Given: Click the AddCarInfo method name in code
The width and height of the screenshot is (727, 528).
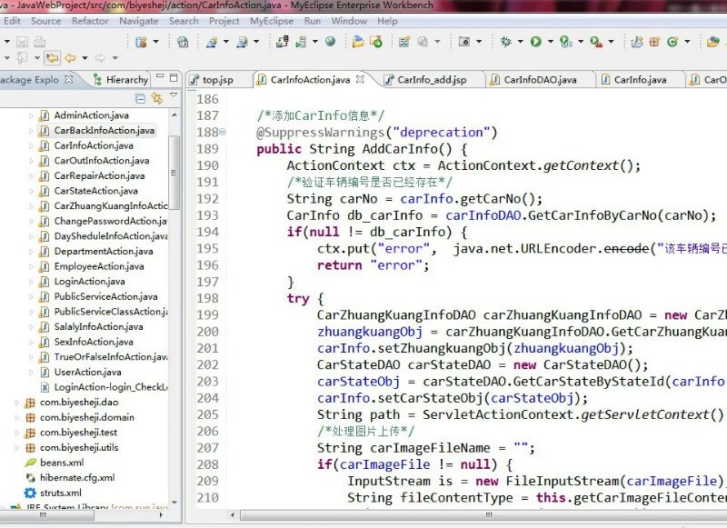Looking at the screenshot, I should (x=400, y=149).
